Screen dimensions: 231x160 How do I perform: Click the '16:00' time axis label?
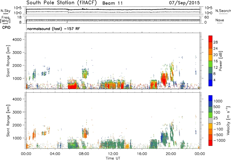tap(142, 154)
